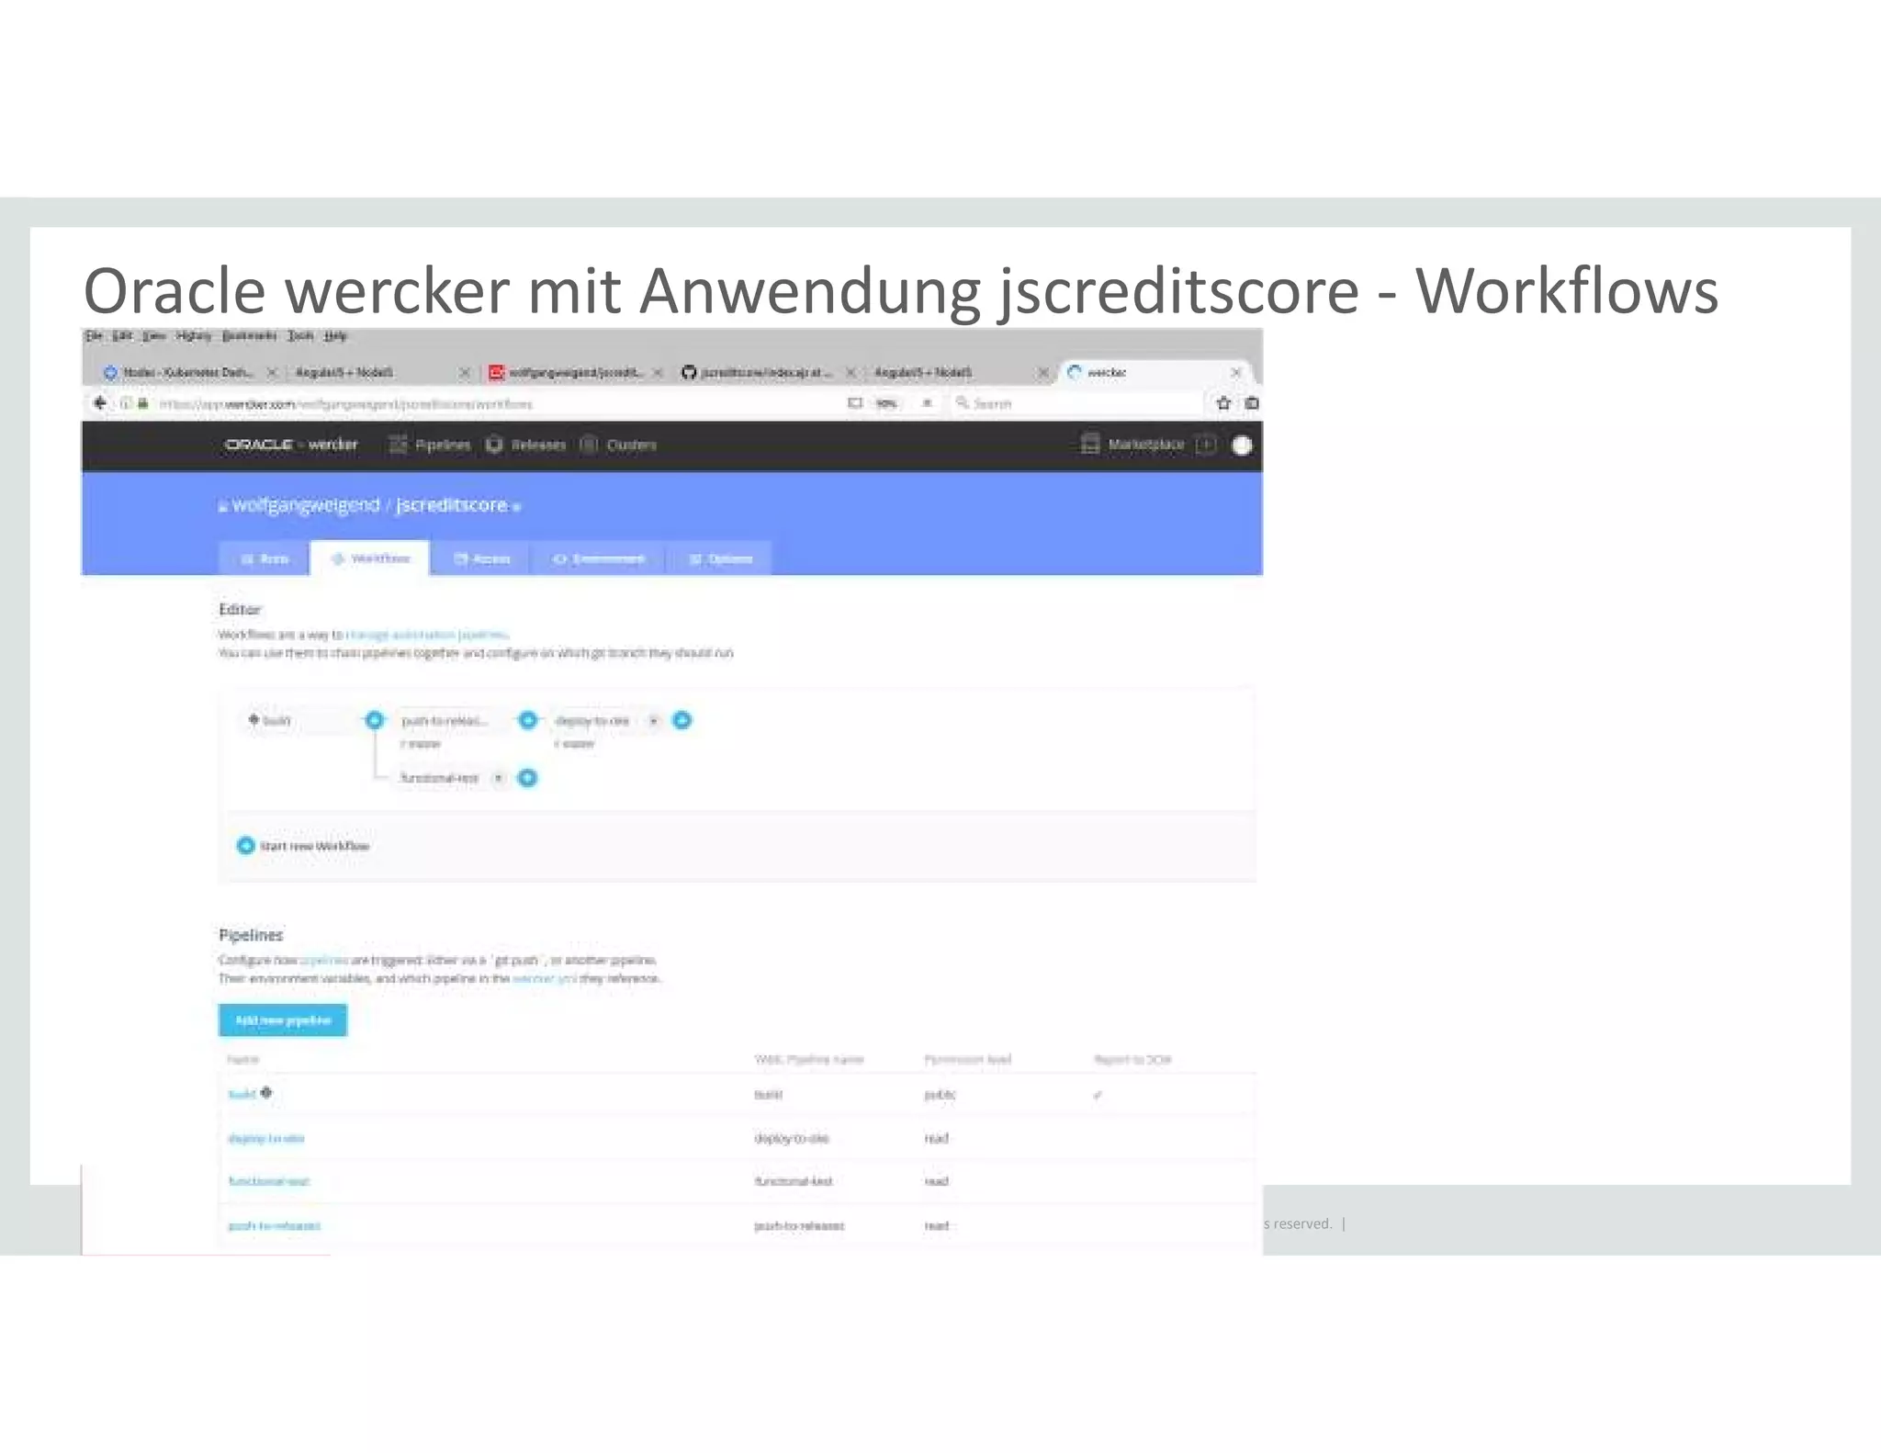Click the Add new pipeline button
The width and height of the screenshot is (1881, 1453).
pyautogui.click(x=283, y=1020)
